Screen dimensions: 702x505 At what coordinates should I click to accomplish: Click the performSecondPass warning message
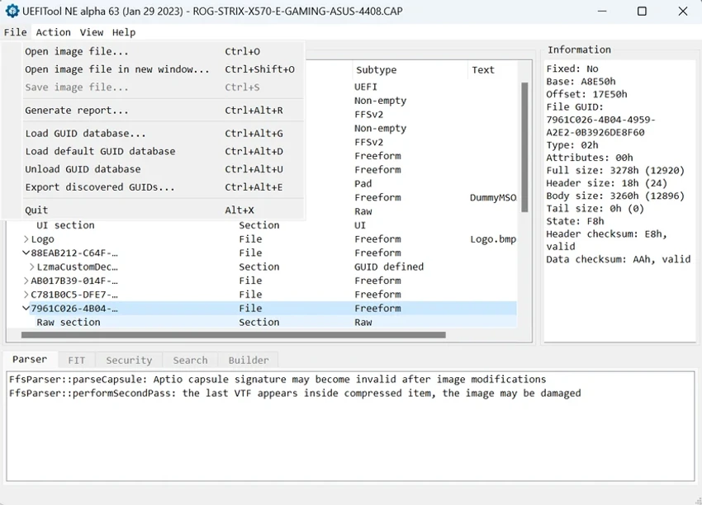(x=295, y=393)
